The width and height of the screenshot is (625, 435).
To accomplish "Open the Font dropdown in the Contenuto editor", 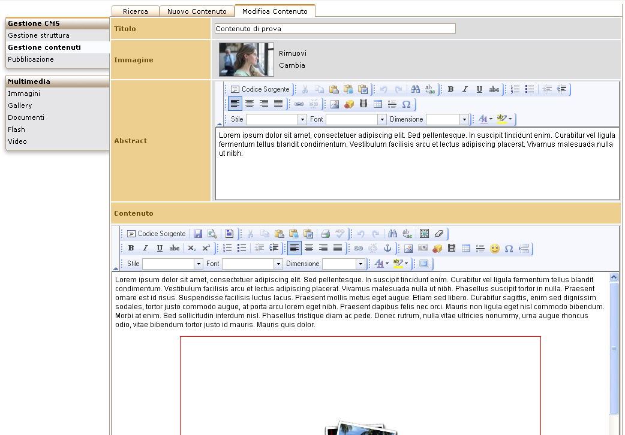I will [279, 264].
